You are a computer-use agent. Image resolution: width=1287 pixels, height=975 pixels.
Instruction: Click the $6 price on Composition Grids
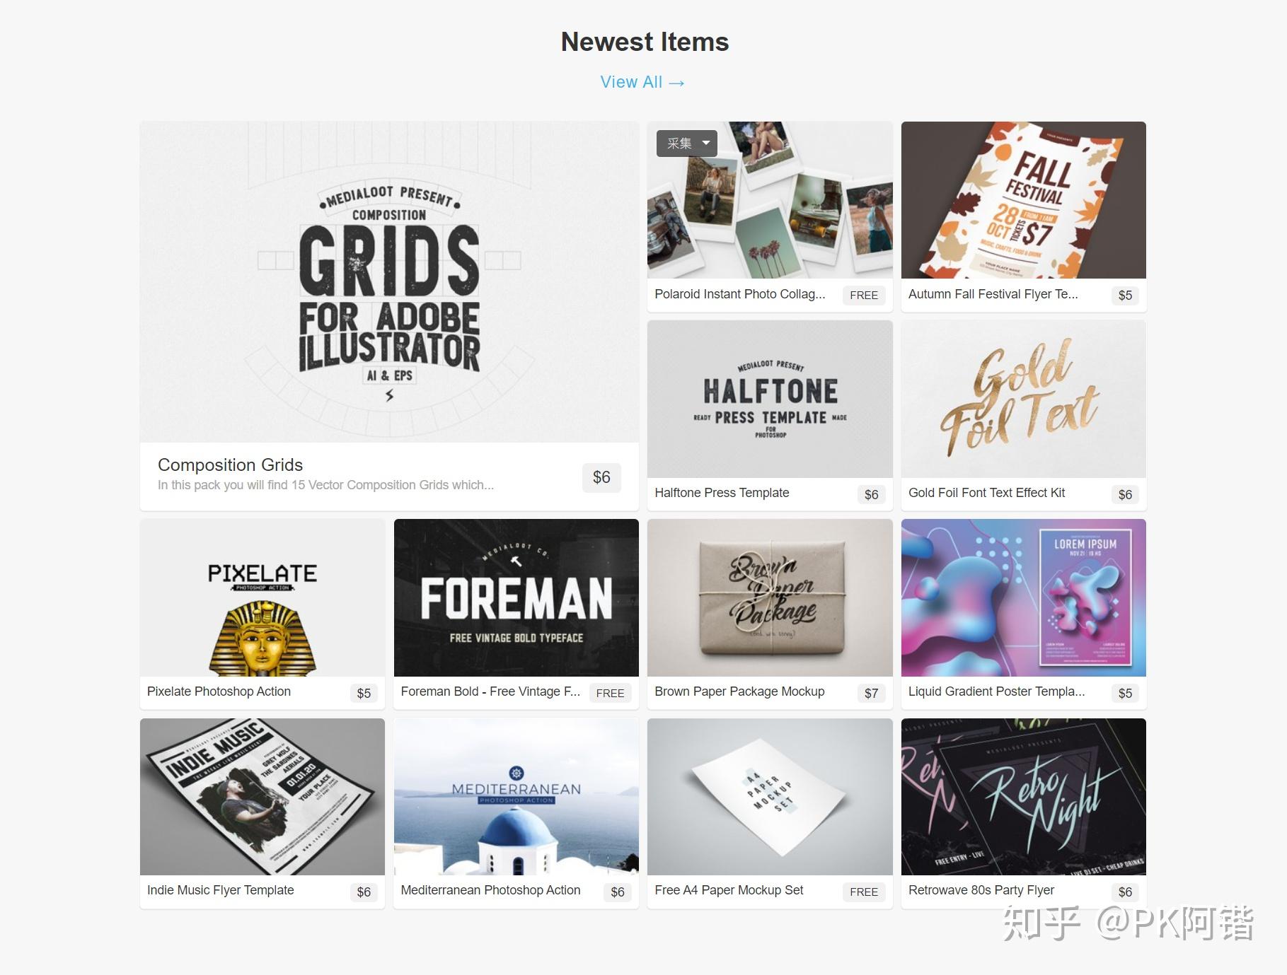click(x=601, y=477)
